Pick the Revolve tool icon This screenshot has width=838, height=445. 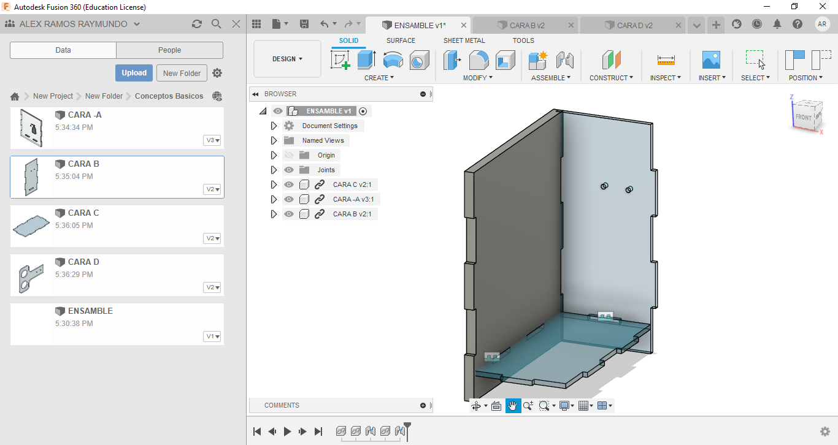[x=393, y=60]
